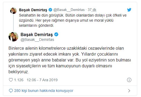Viewport: 141px width, 97px height.
Task: Open the small profile avatar of the first tweet
Action: click(13, 11)
